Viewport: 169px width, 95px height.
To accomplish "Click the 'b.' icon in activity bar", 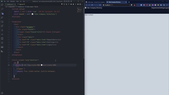I will click(2, 51).
